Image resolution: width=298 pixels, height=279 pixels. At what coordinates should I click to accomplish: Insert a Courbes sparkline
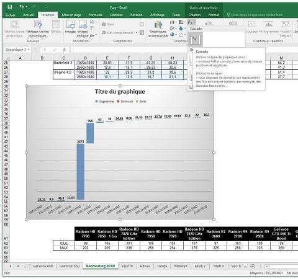point(251,27)
